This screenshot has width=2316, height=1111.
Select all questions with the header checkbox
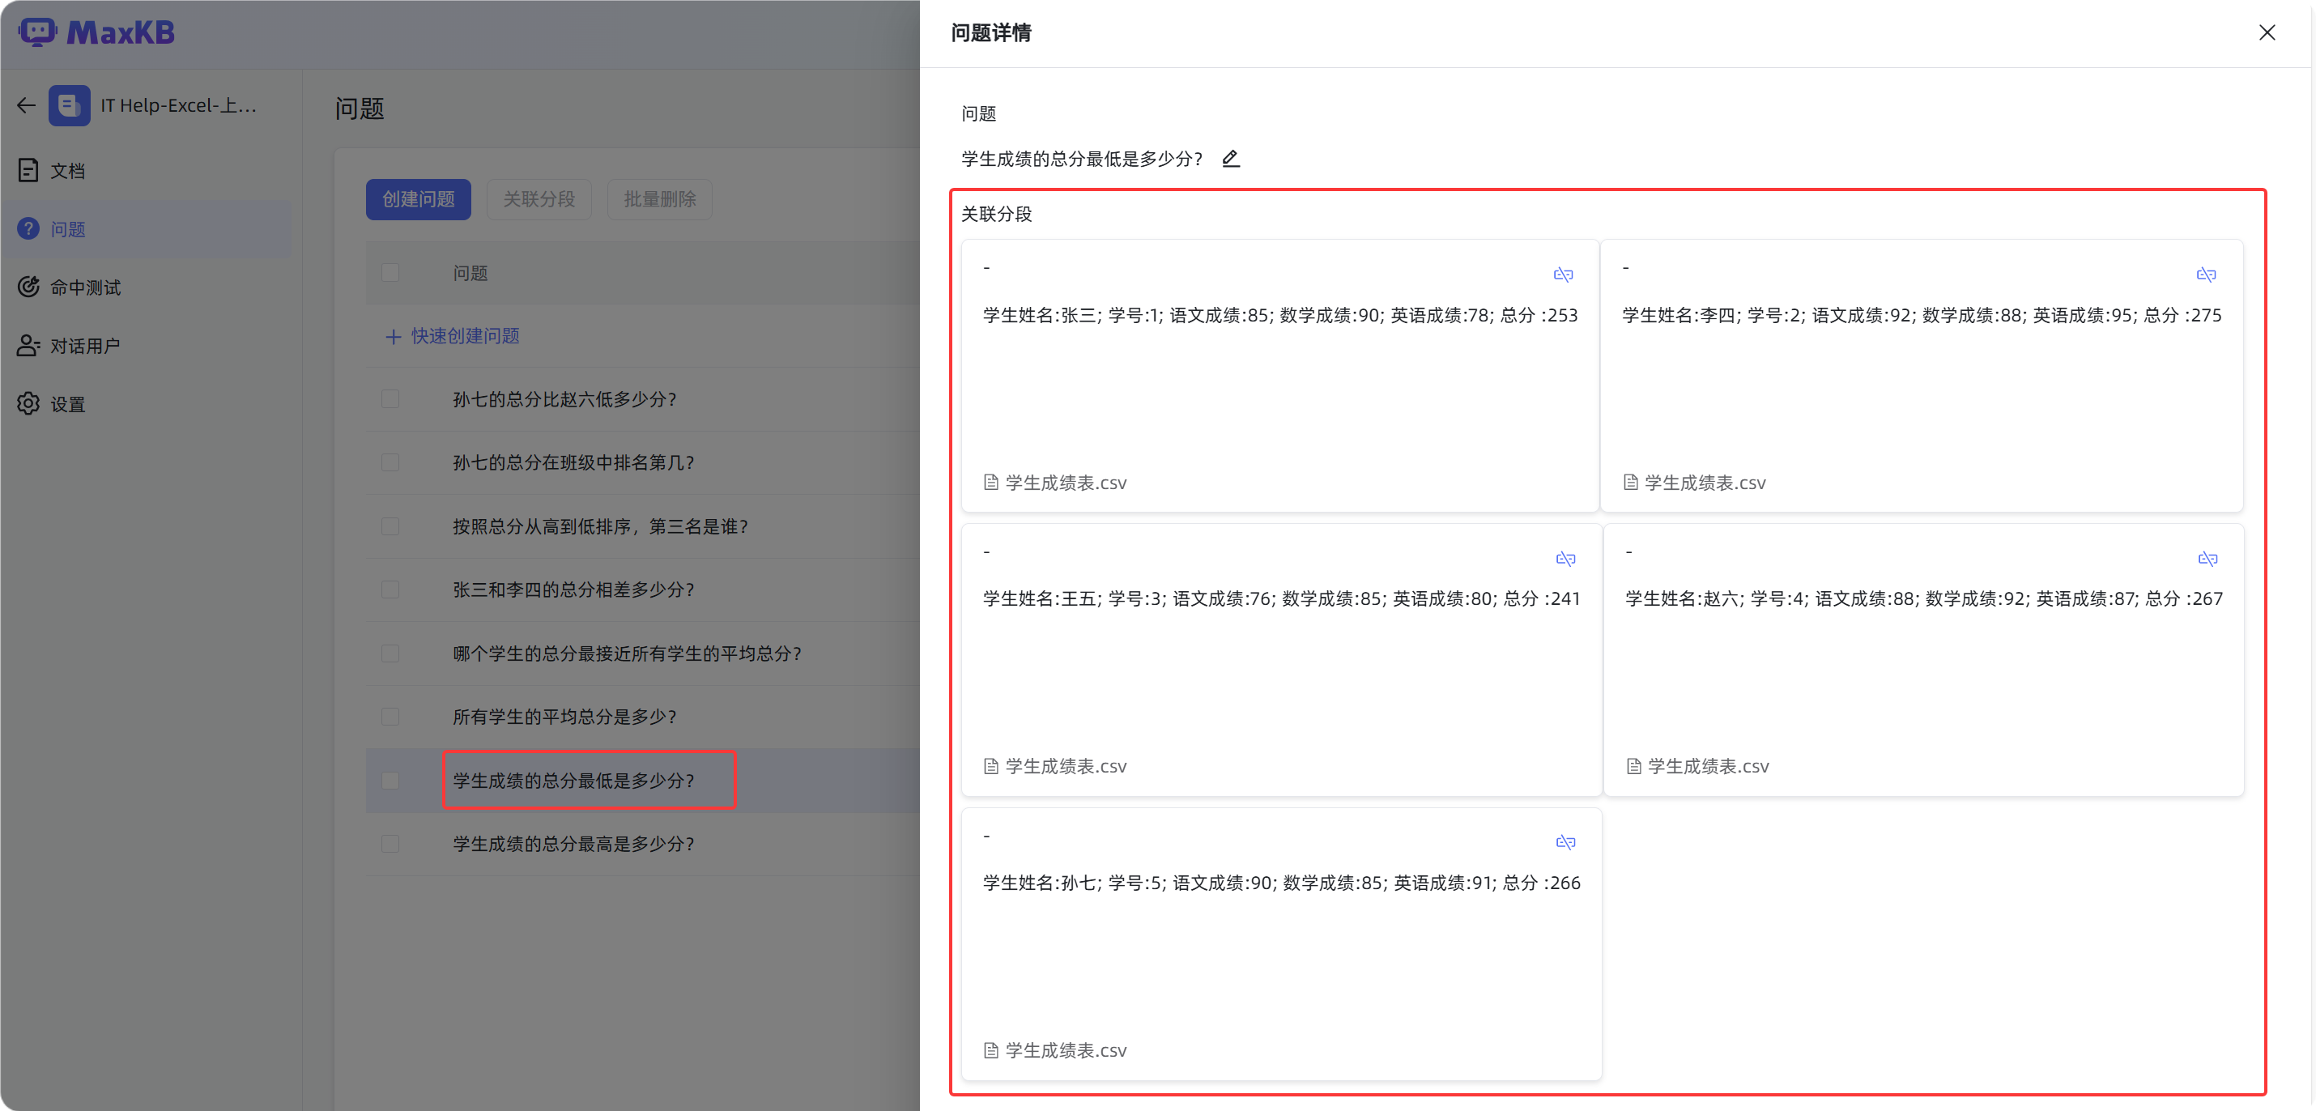[x=390, y=272]
